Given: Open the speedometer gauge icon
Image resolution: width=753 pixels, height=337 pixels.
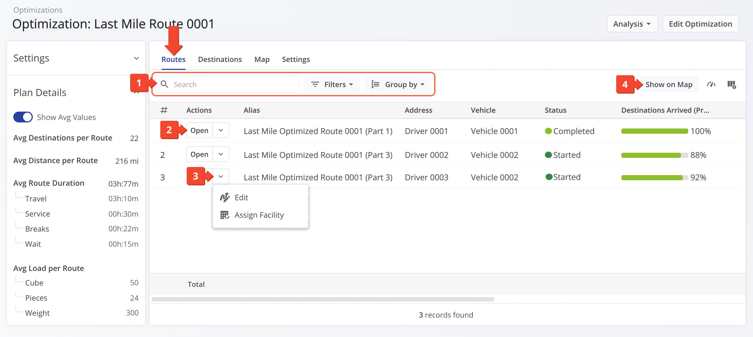Looking at the screenshot, I should pos(711,84).
